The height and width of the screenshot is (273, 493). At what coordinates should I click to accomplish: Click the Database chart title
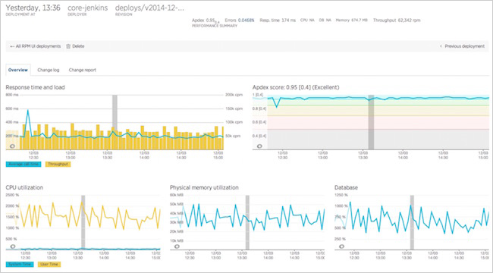click(346, 188)
